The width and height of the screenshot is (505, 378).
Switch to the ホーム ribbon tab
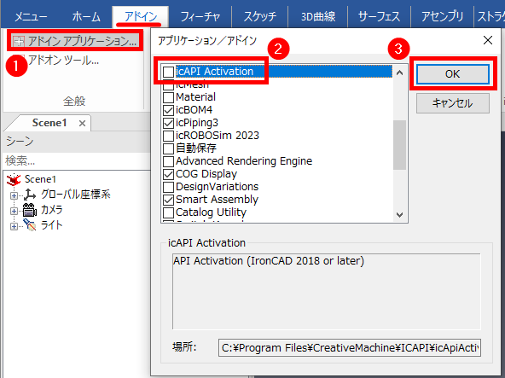(x=86, y=16)
